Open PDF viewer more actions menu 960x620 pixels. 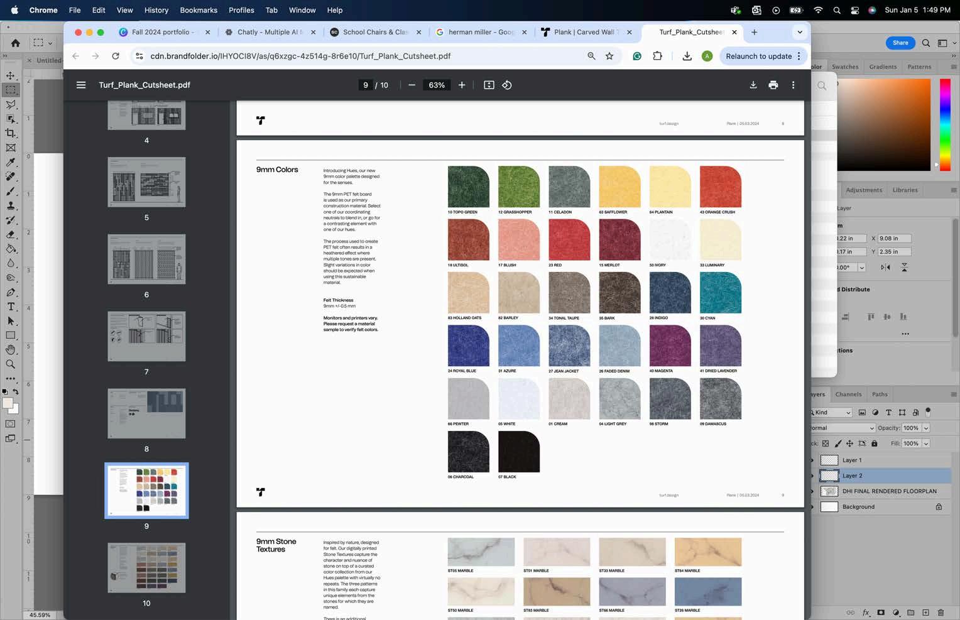pyautogui.click(x=794, y=85)
